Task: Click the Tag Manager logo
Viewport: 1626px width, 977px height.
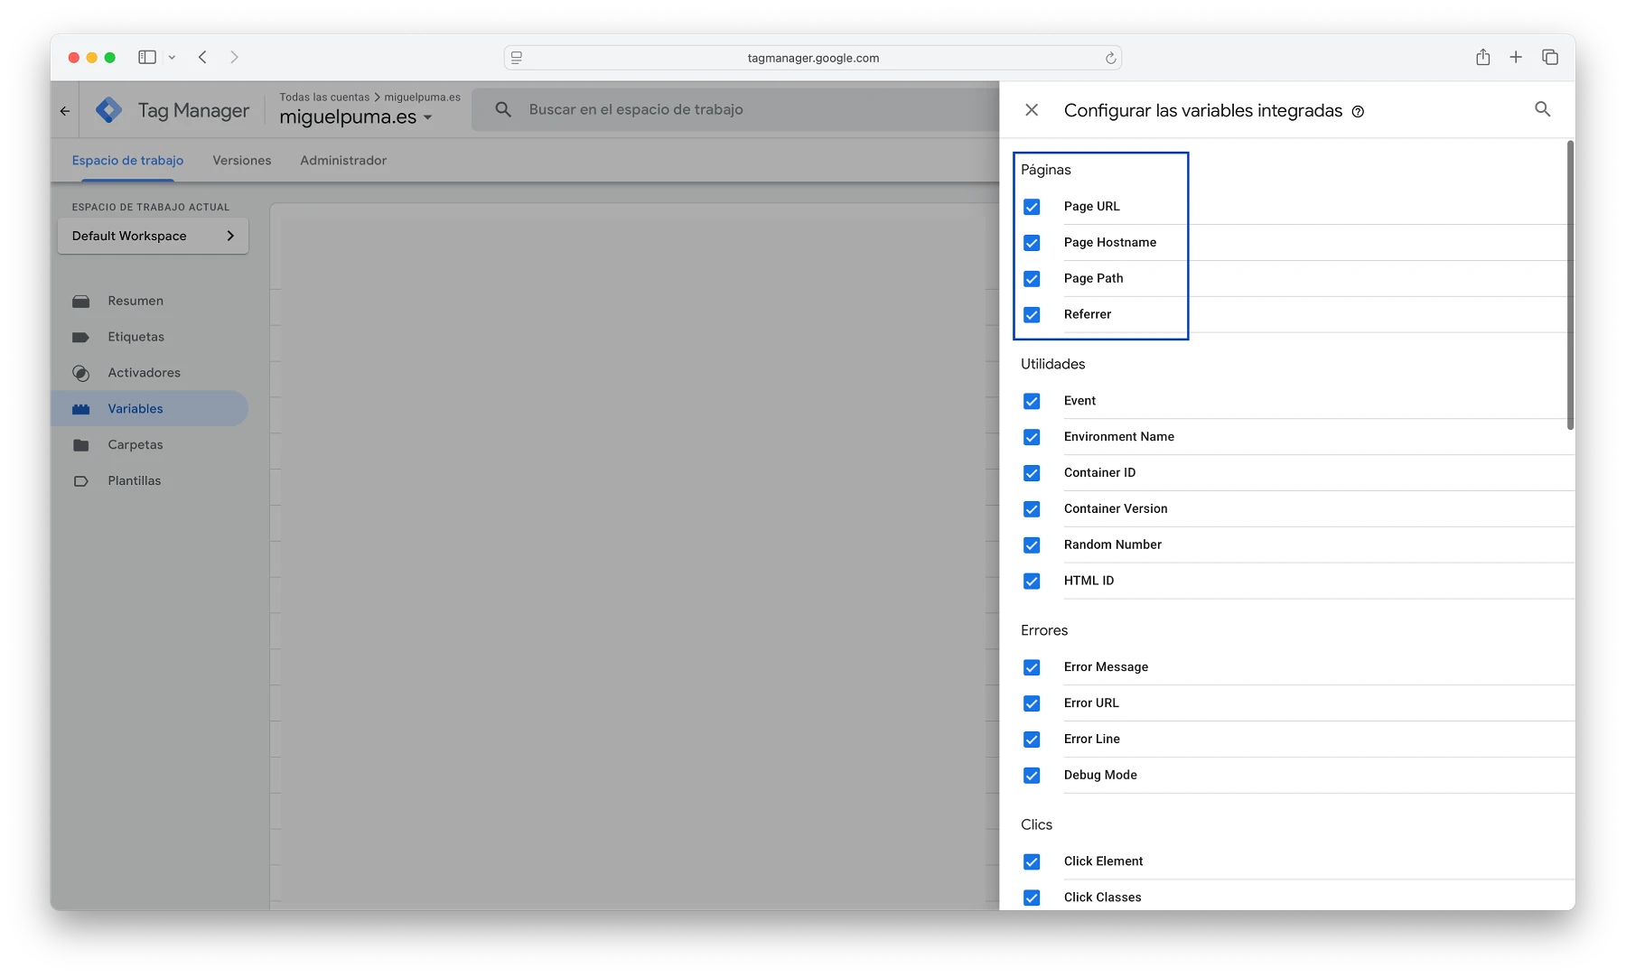Action: point(109,110)
